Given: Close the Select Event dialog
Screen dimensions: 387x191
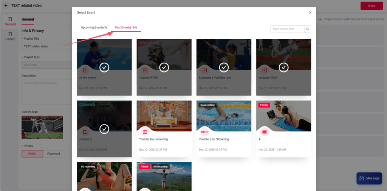Looking at the screenshot, I should [310, 12].
